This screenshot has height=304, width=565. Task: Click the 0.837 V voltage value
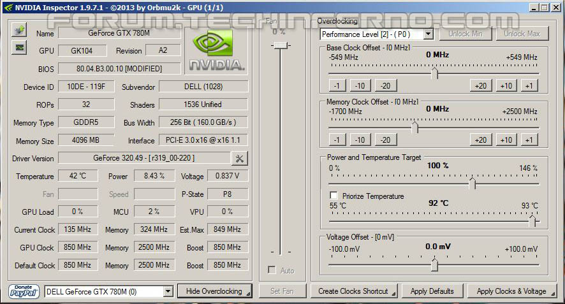click(228, 176)
